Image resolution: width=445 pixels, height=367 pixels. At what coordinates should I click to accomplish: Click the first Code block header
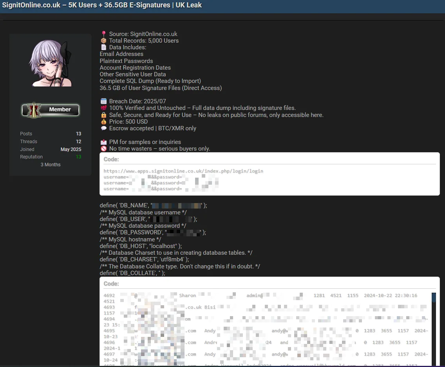[x=111, y=159]
